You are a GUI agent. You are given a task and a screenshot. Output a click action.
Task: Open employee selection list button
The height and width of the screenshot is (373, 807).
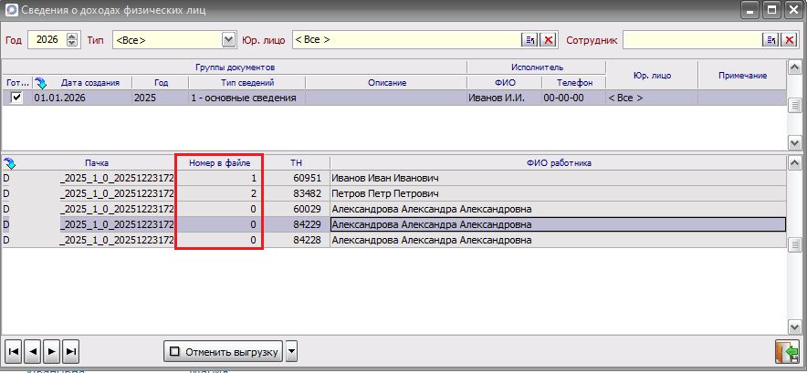pos(770,40)
